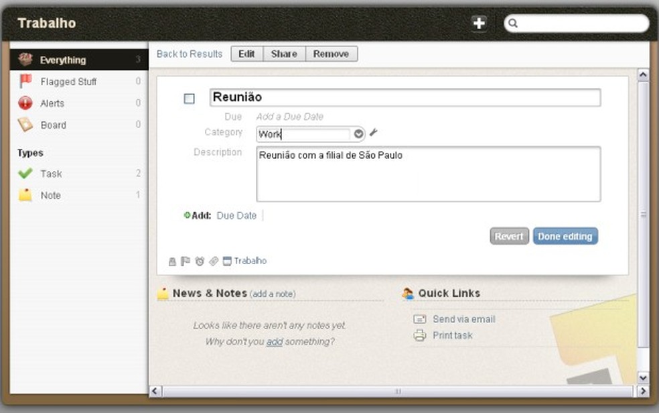Click the Remove button
Screen dimensions: 659x413
(332, 54)
